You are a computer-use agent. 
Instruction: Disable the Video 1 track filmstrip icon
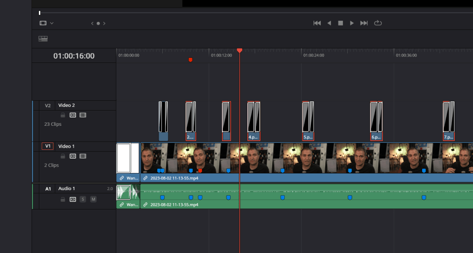pos(83,156)
